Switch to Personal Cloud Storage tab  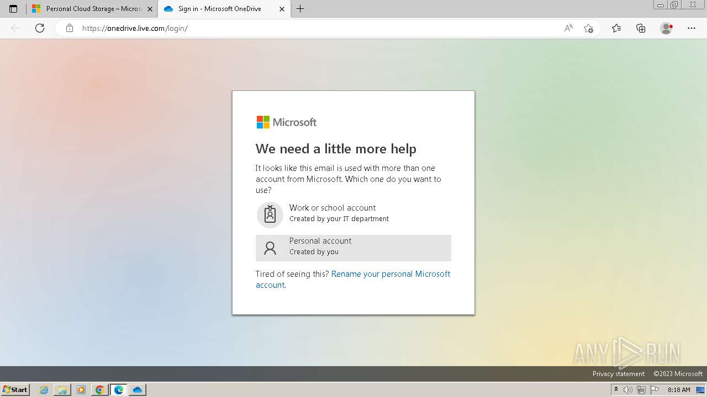point(92,9)
